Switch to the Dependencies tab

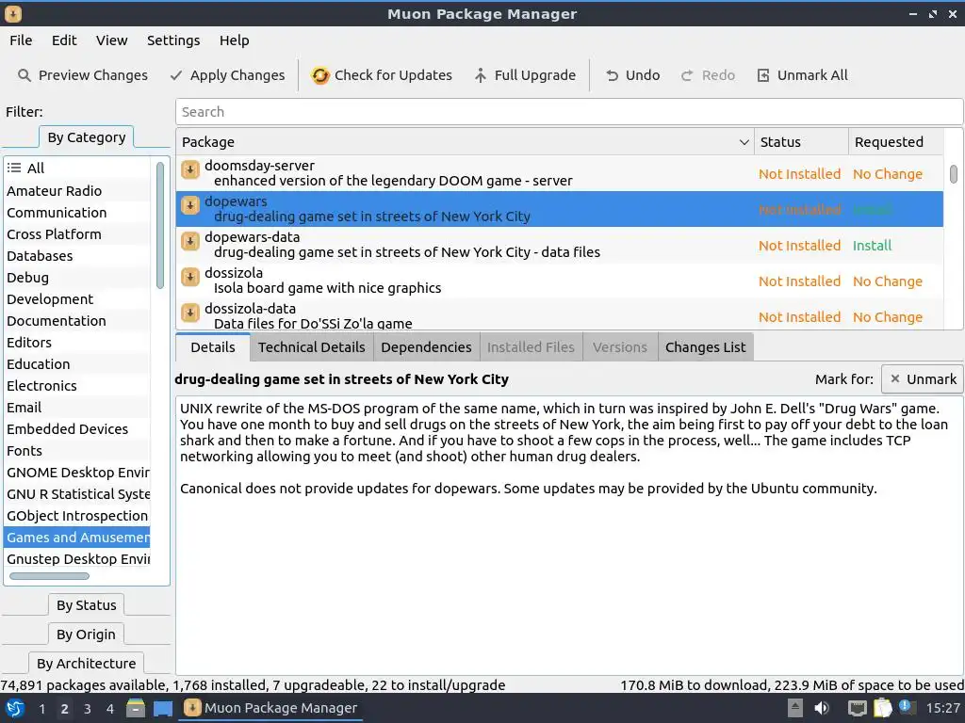(426, 346)
